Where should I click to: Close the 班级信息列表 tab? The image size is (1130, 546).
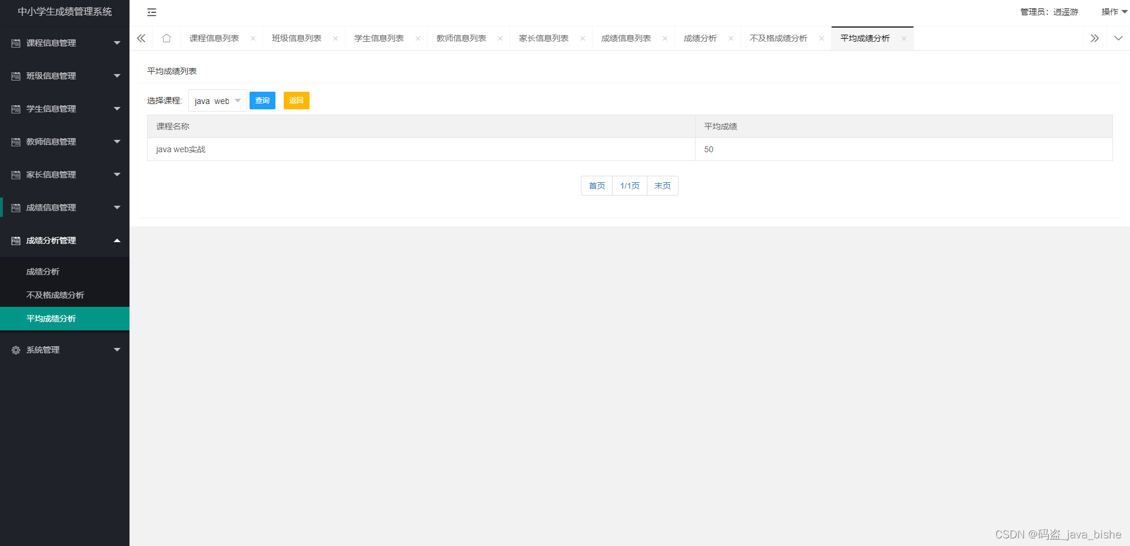tap(335, 39)
